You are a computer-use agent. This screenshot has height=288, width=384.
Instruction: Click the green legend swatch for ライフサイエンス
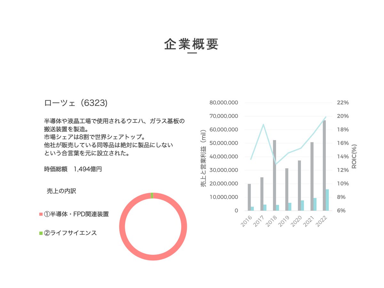[x=41, y=233]
